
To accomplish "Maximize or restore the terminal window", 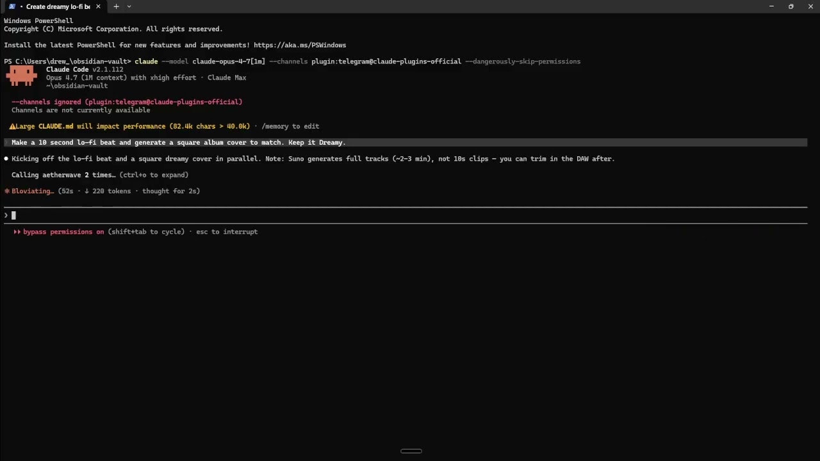I will pyautogui.click(x=791, y=6).
